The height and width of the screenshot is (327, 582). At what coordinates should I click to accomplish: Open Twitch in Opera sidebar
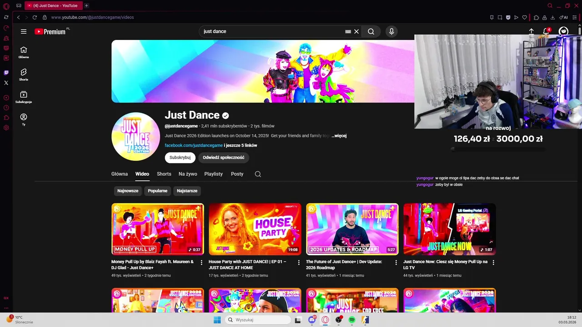[x=6, y=73]
